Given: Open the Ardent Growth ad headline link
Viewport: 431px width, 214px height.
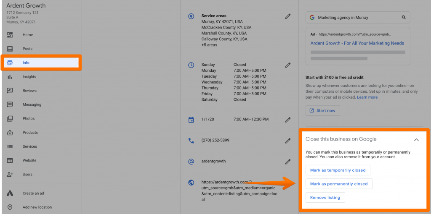Looking at the screenshot, I should 357,43.
